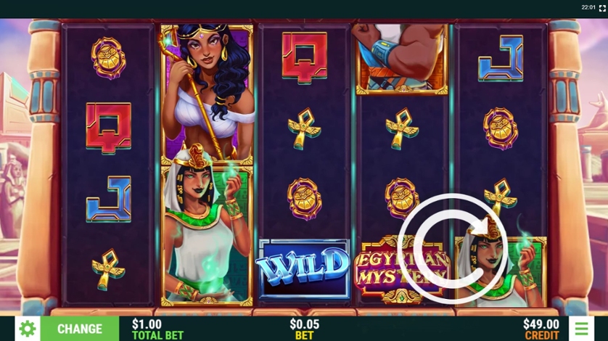Click the green CHANGE bet button

80,329
